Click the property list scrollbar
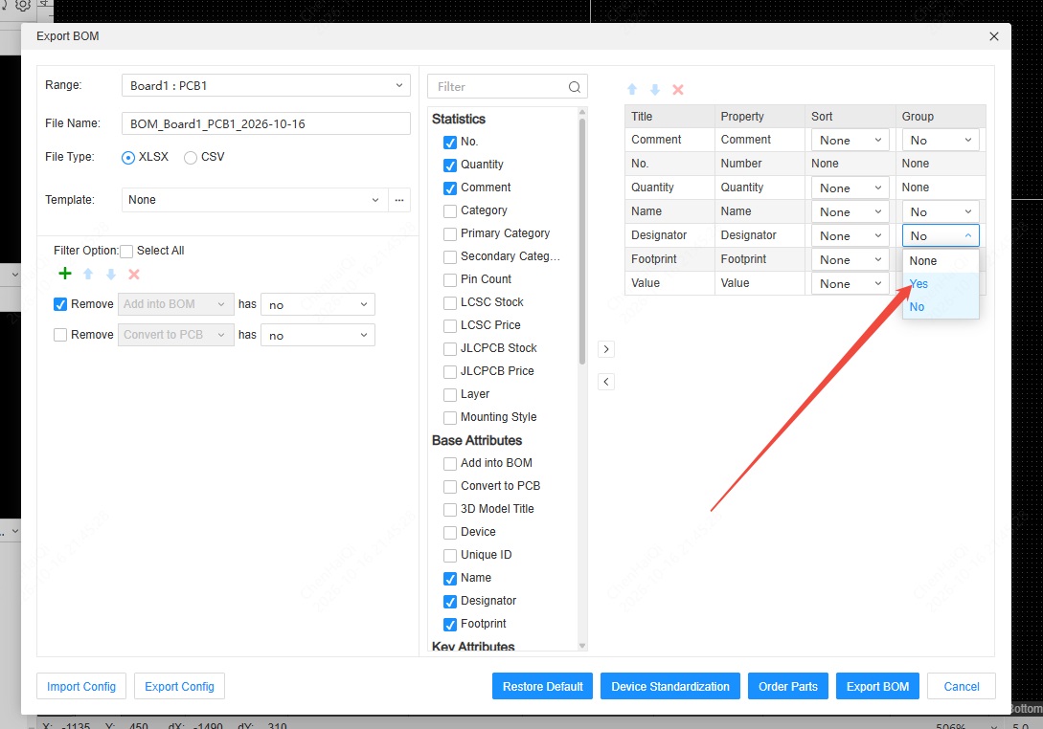 coord(582,240)
